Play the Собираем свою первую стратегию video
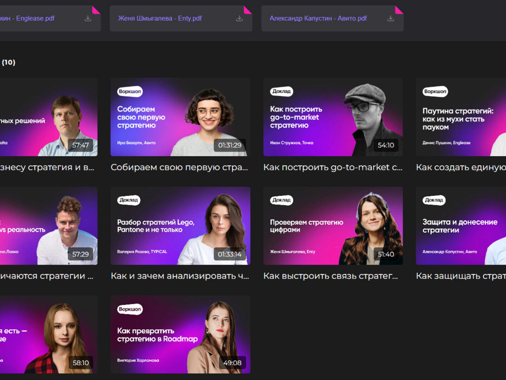The image size is (506, 380). pyautogui.click(x=180, y=117)
